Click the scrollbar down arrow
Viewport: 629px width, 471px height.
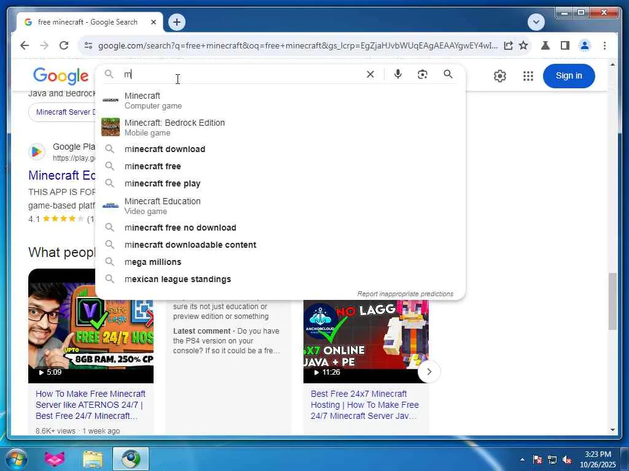[x=612, y=430]
